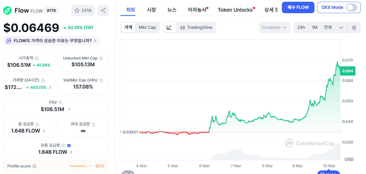Switch to the 시장 tab
366x174 pixels.
[151, 10]
